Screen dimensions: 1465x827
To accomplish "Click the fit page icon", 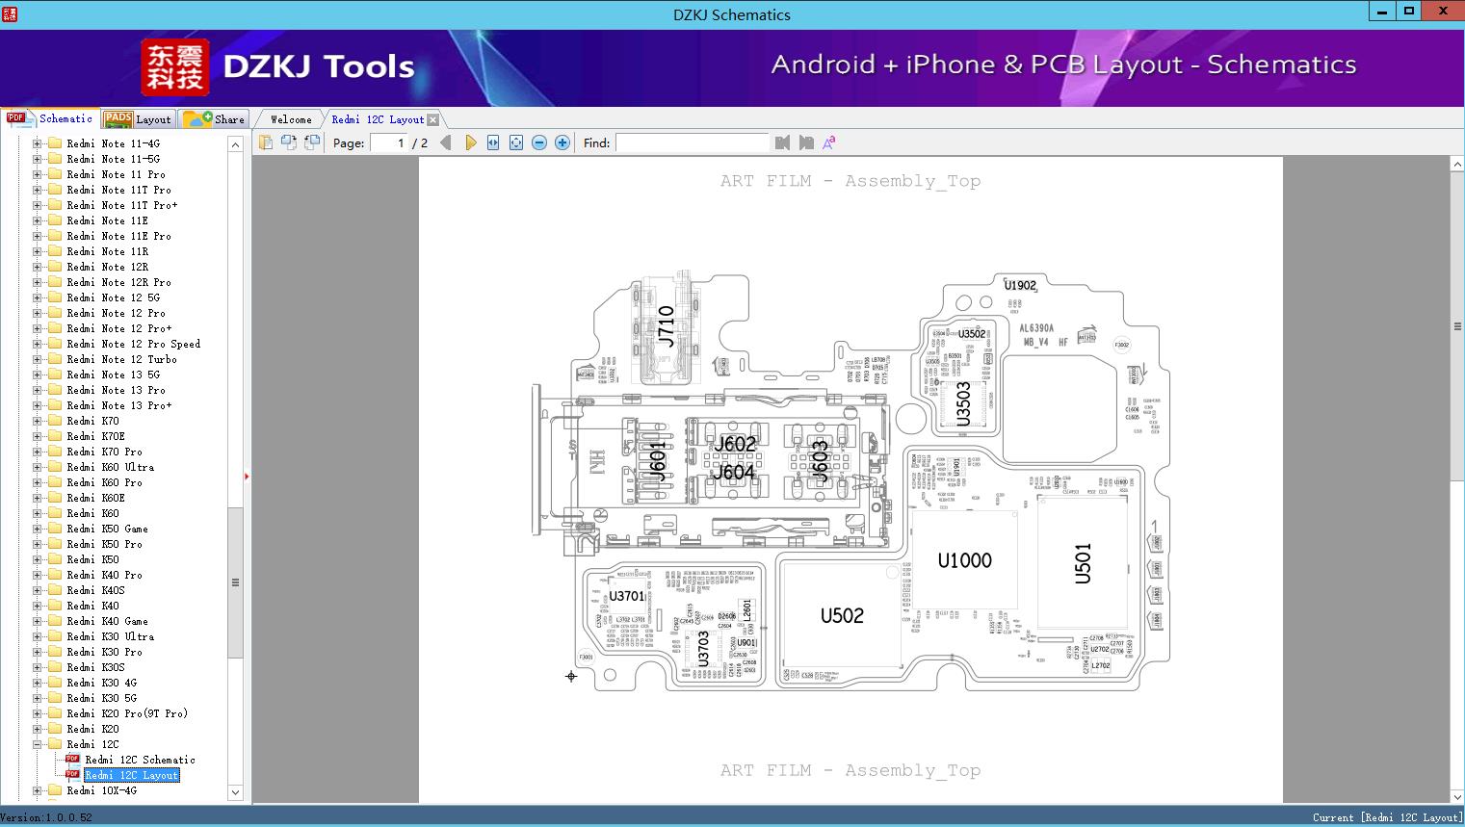I will click(x=516, y=142).
